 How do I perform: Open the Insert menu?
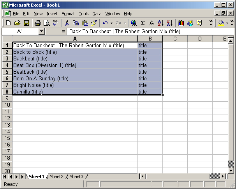point(52,14)
